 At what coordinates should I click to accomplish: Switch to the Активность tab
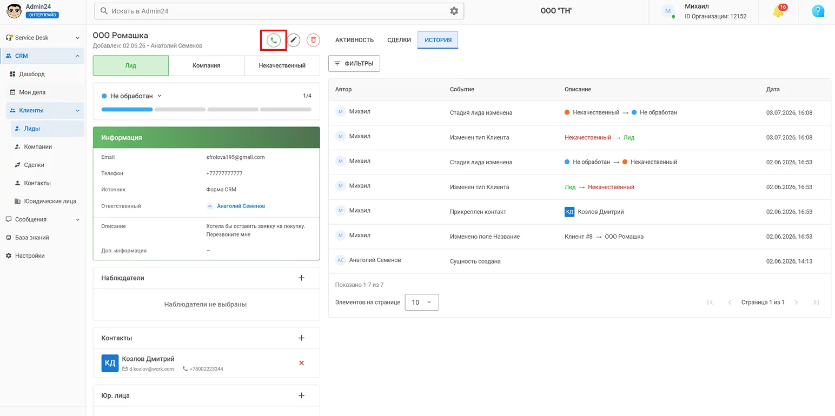354,40
